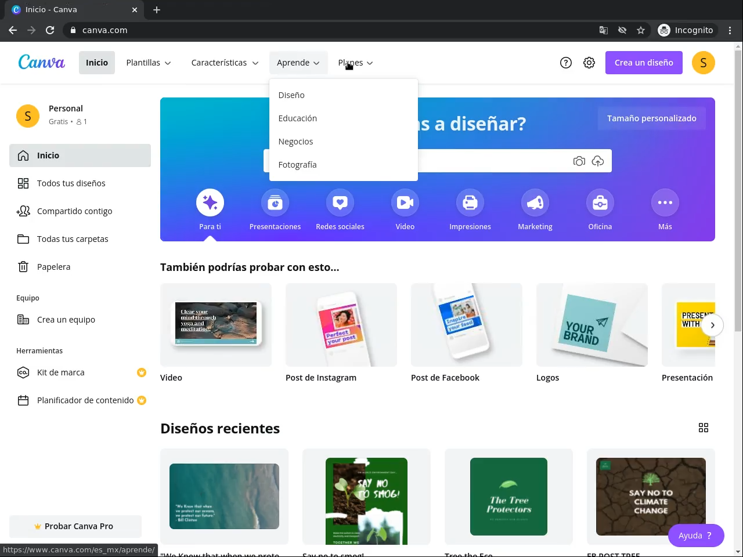Open the Say No to Climate Change design

[x=651, y=497]
